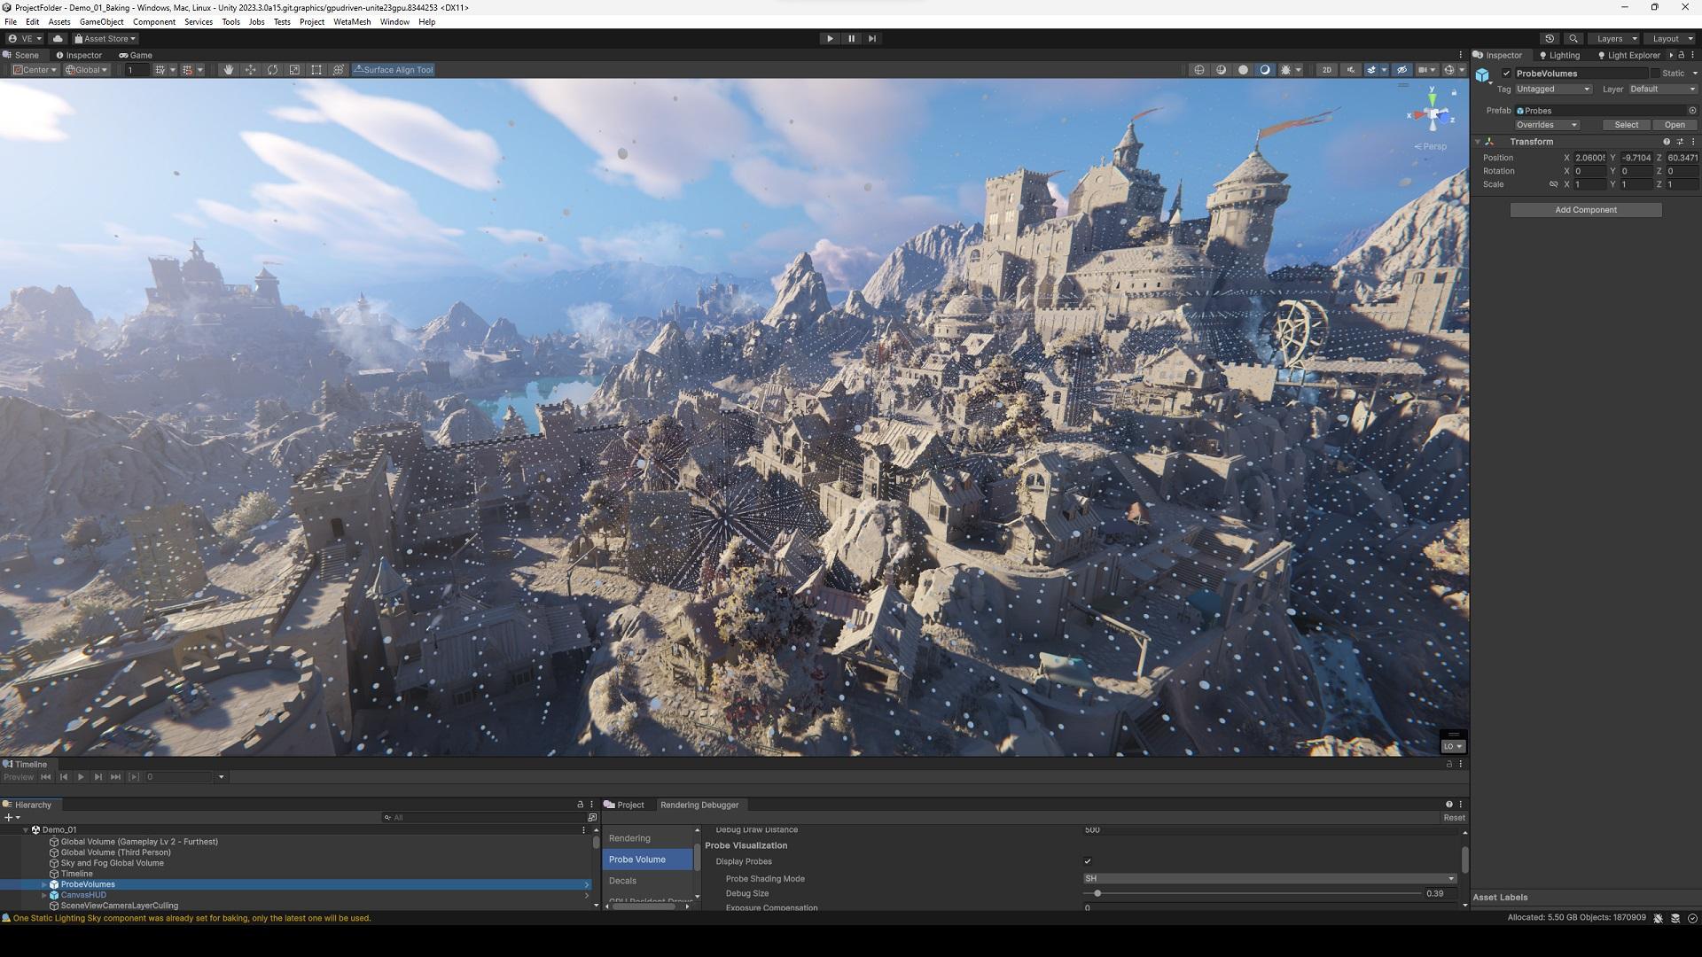Click the Debug Size slider handle
Viewport: 1702px width, 957px height.
pos(1097,893)
